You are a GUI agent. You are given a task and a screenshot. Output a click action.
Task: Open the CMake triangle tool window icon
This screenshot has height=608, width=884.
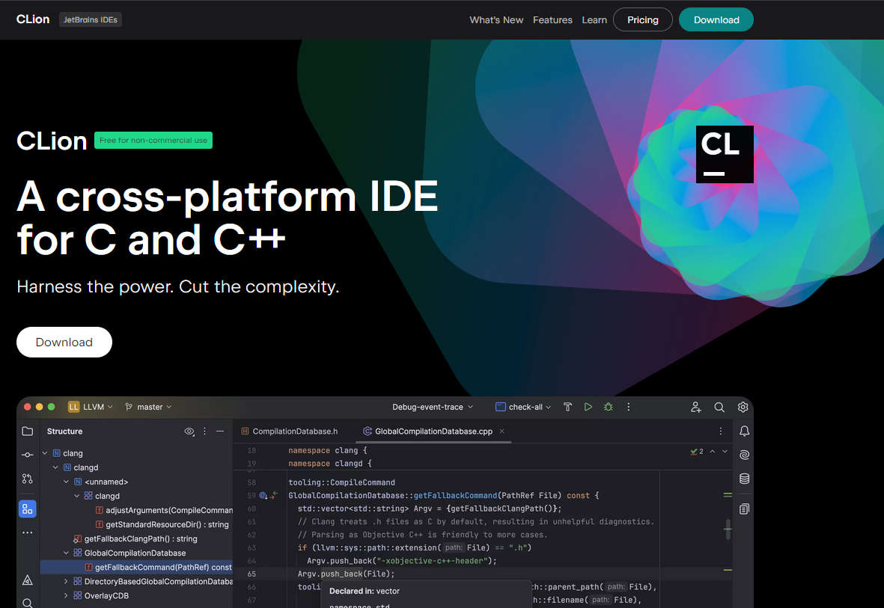point(27,580)
